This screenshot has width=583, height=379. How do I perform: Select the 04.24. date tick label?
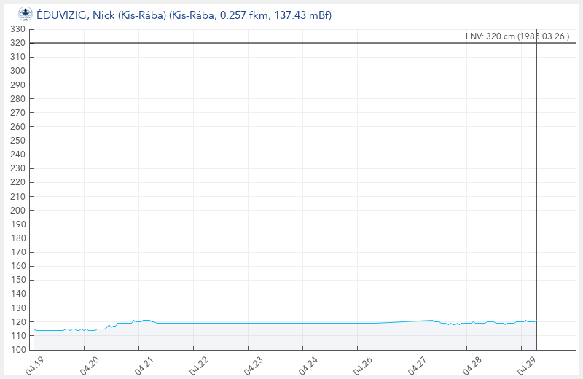308,364
